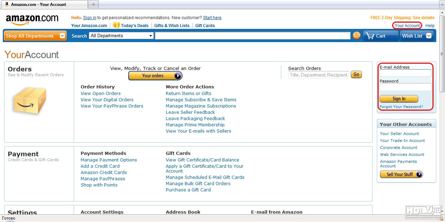Open Manage Payment Options
Viewport: 445px width, 222px height.
[109, 160]
